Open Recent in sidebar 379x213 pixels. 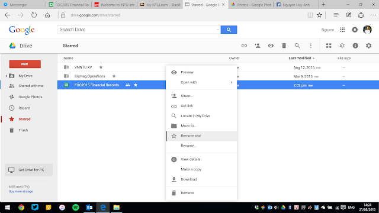pyautogui.click(x=24, y=108)
